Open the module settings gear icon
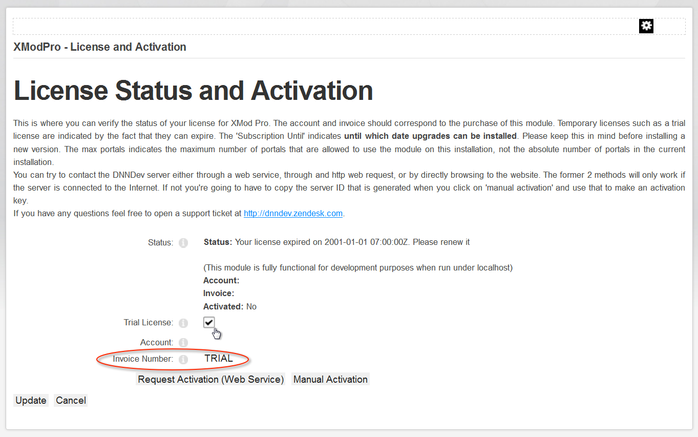698x437 pixels. (646, 26)
